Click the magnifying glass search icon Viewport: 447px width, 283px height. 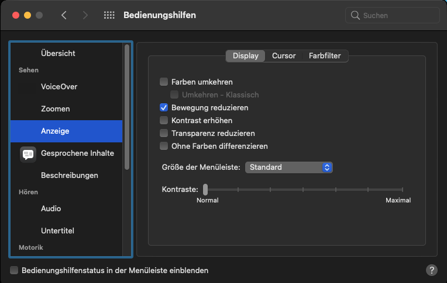(x=355, y=15)
